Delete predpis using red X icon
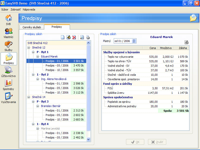The width and height of the screenshot is (200, 150). click(74, 37)
